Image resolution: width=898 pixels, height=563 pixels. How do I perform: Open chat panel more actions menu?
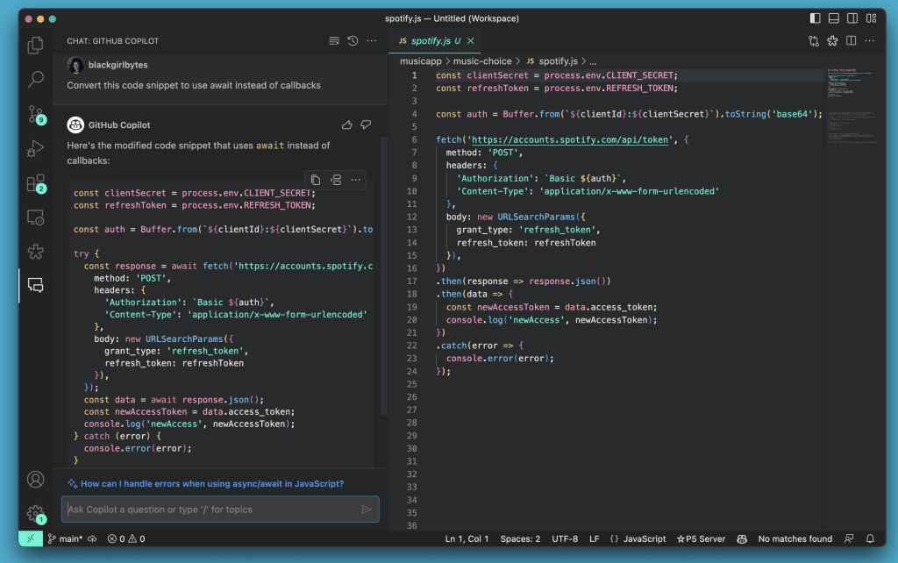tap(372, 40)
